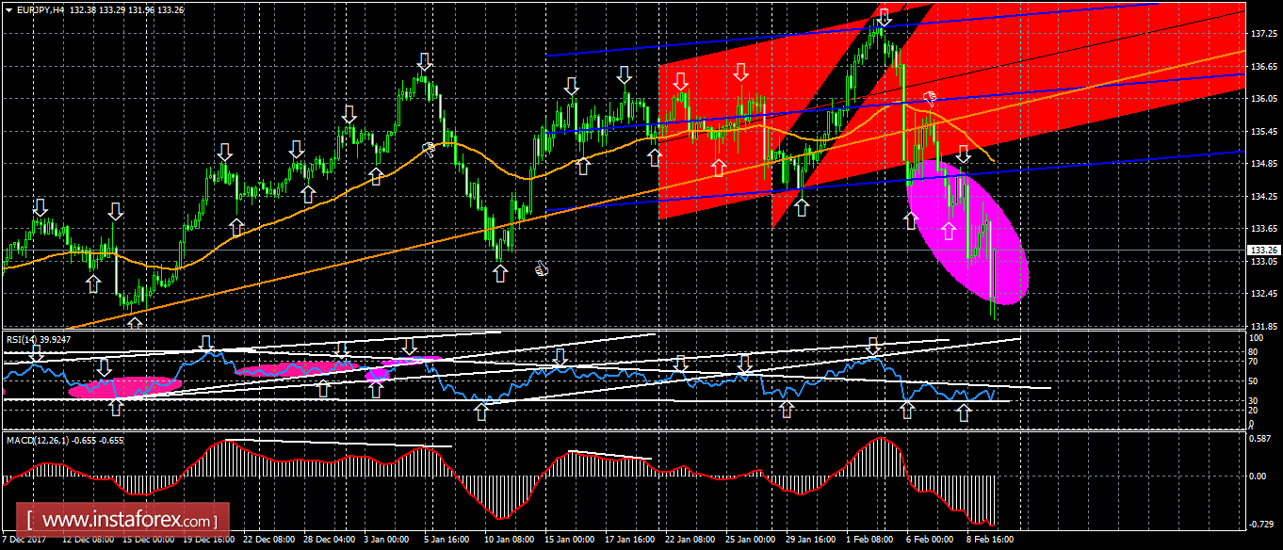
Task: Click the 1 Feb 08:00 time label
Action: [x=870, y=541]
